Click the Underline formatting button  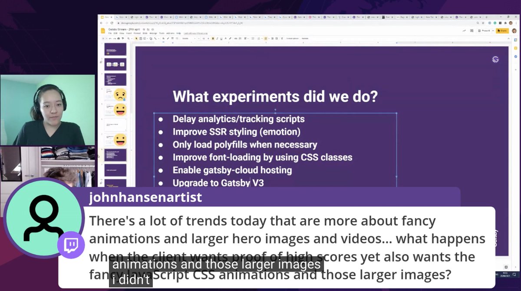coord(221,39)
